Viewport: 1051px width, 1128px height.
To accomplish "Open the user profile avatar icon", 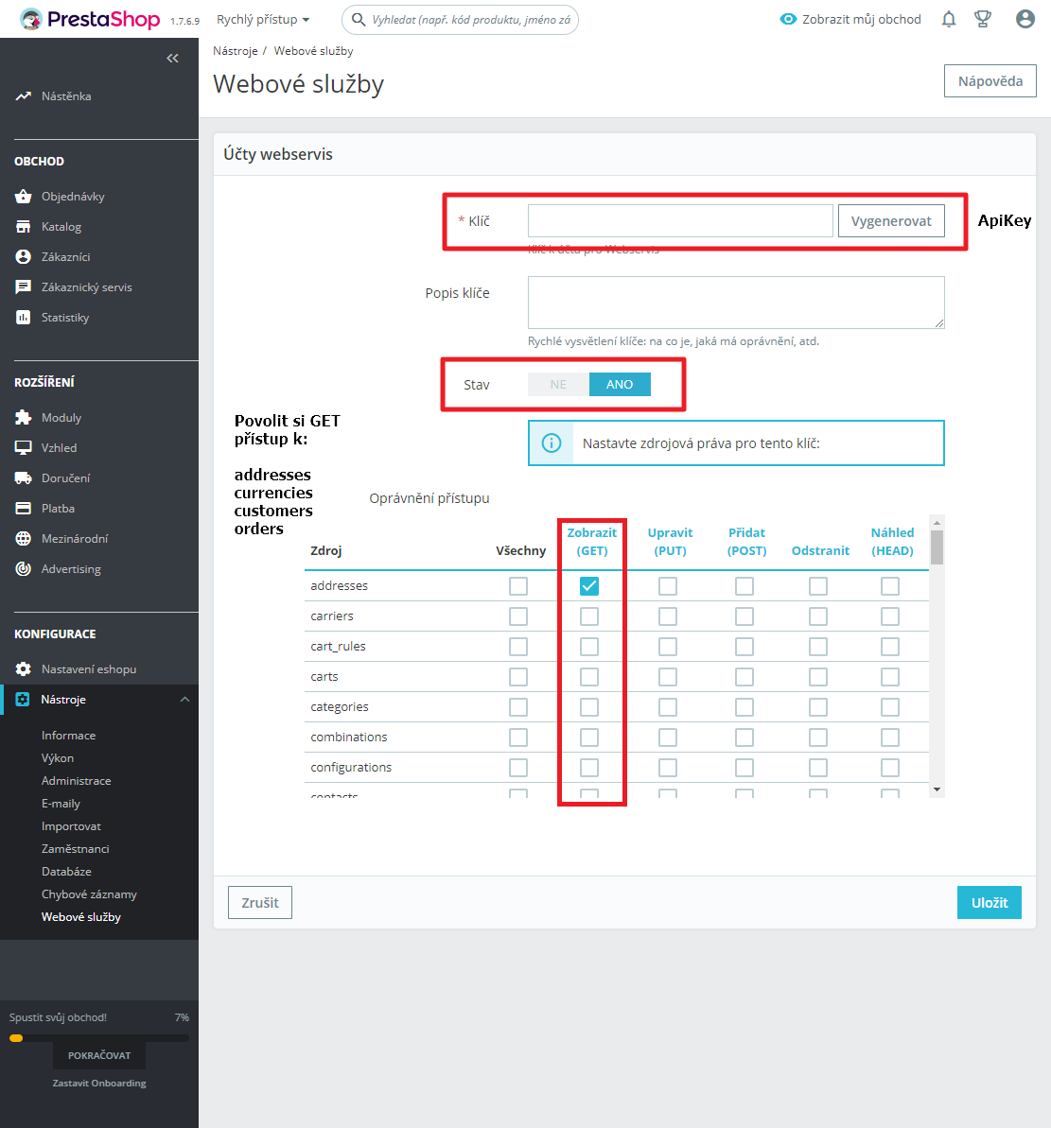I will (x=1025, y=20).
